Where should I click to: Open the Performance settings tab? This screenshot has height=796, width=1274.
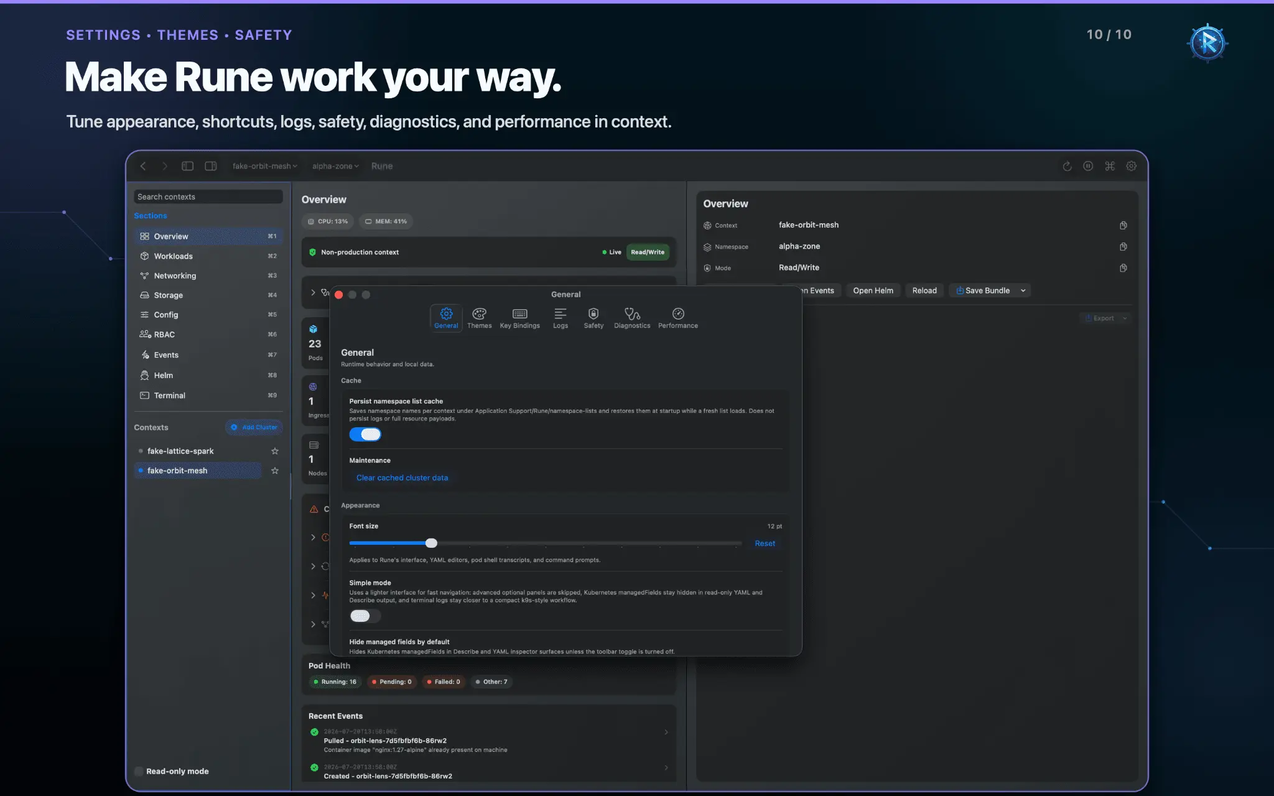pos(678,318)
